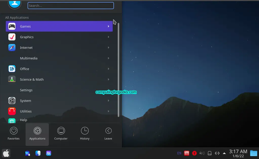Open the Office category
Screen dimensions: 259x159
[59, 69]
